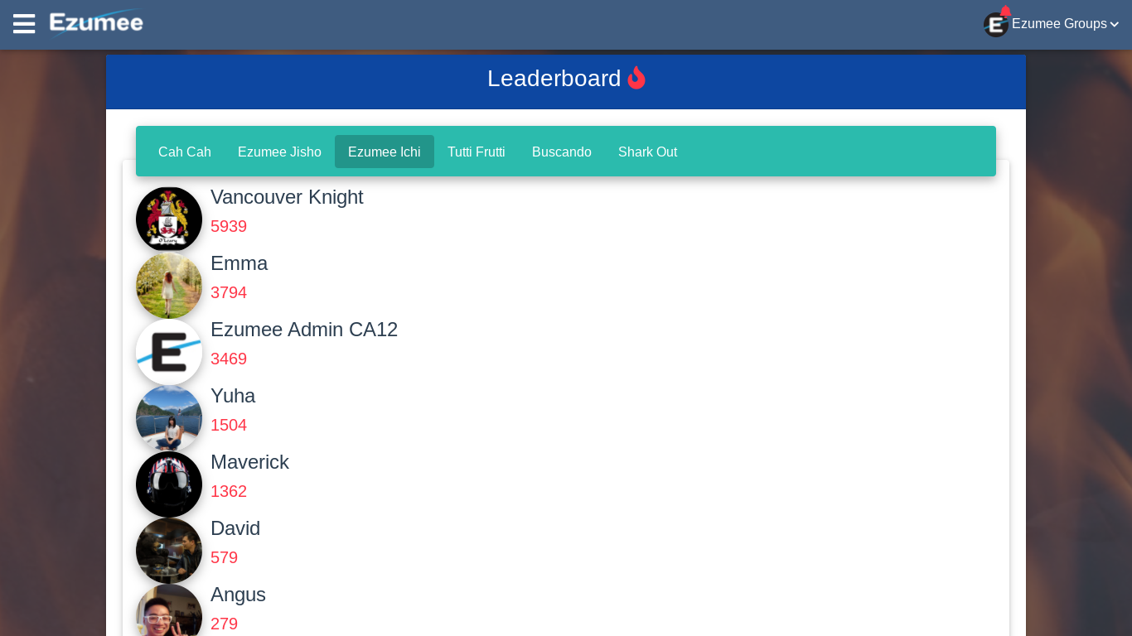Select the Tutti Frutti tab

[x=477, y=152]
